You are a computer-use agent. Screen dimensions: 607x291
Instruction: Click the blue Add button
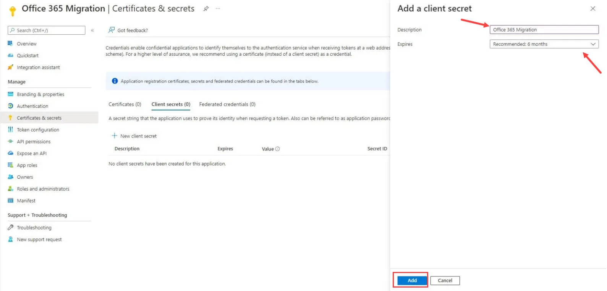[x=412, y=280]
